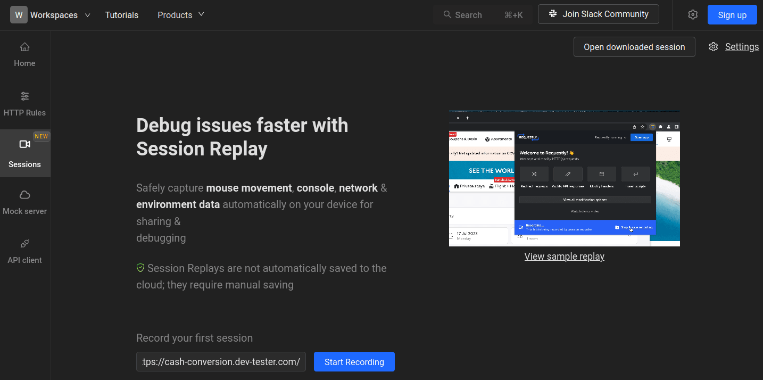Image resolution: width=763 pixels, height=380 pixels.
Task: Open the Settings link for sessions
Action: pyautogui.click(x=742, y=47)
